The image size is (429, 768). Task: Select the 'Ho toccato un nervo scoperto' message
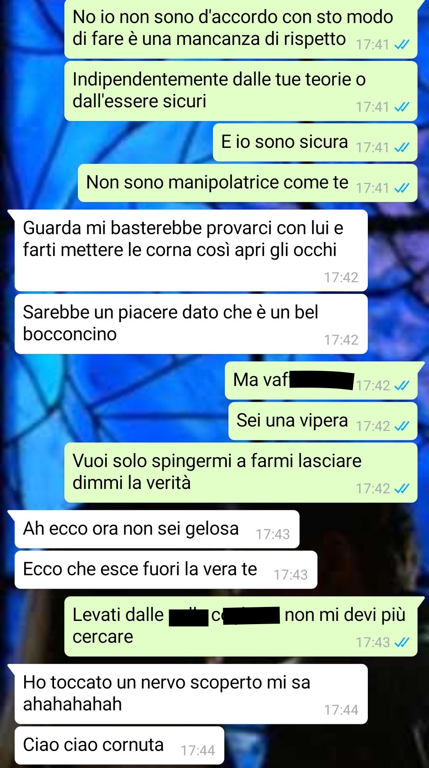point(191,694)
